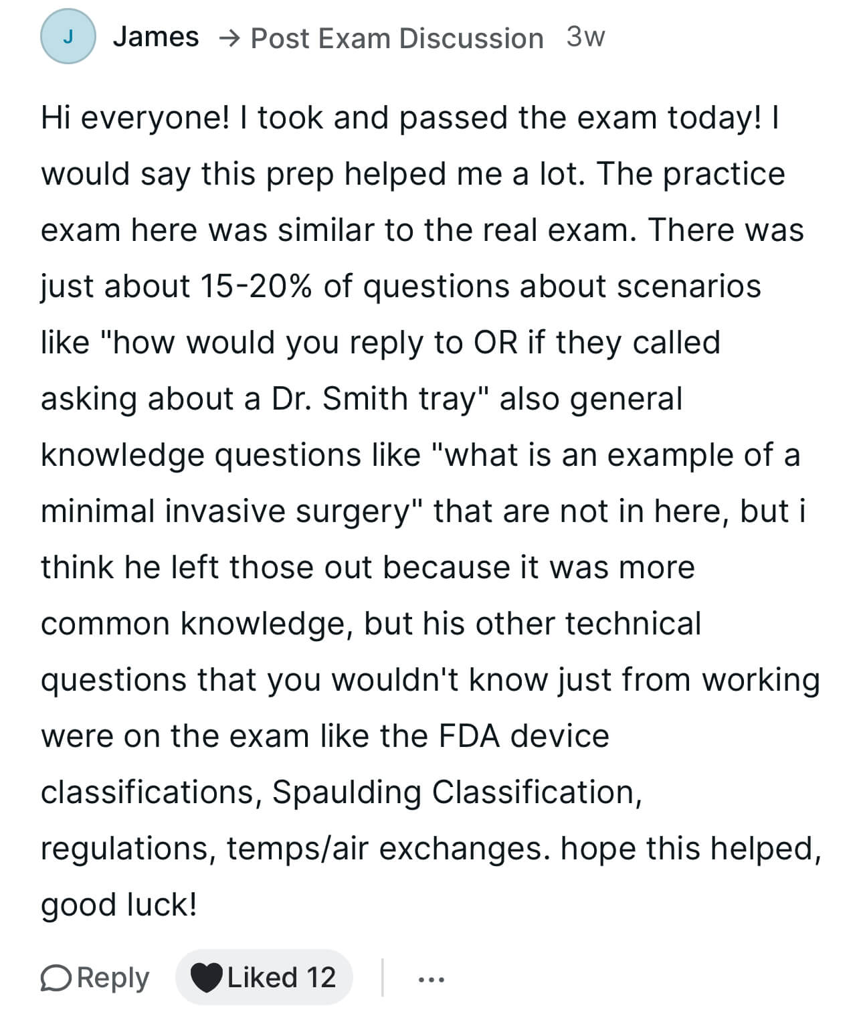The image size is (863, 1020).
Task: Click the speech bubble Reply icon
Action: [55, 978]
